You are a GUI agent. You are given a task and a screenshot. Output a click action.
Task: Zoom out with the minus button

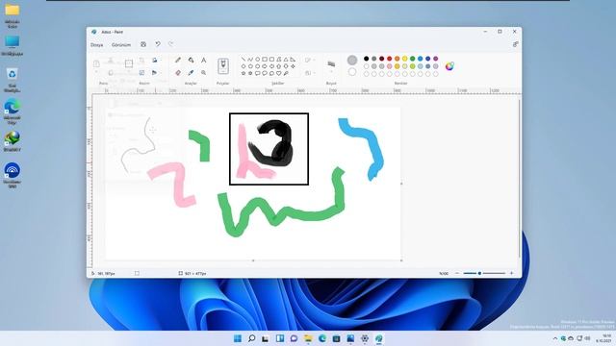tap(457, 273)
